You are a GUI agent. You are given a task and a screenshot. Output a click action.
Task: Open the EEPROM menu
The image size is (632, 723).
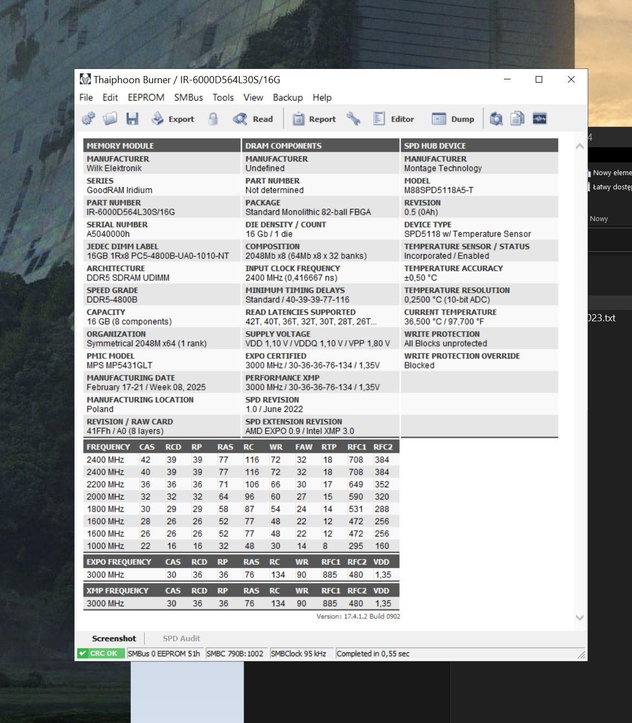click(x=146, y=97)
